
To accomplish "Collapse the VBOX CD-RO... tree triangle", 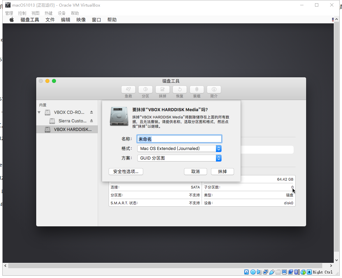I will pos(39,112).
